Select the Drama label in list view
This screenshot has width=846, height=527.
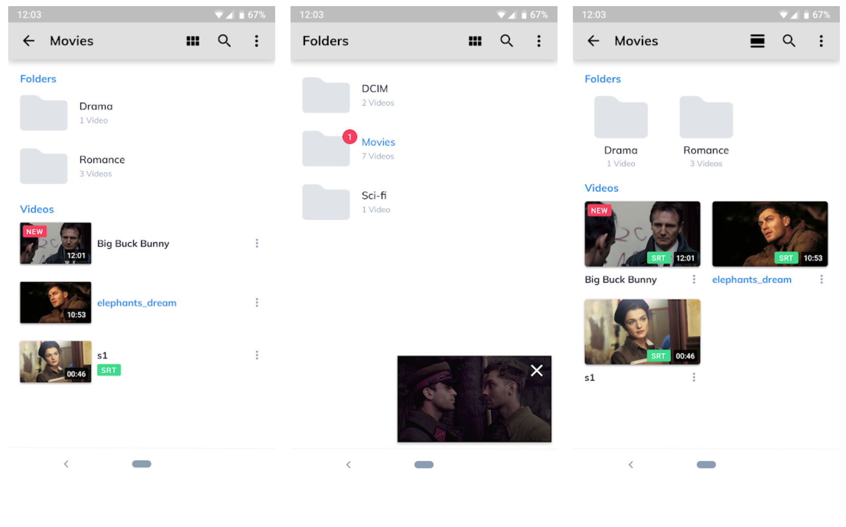96,106
